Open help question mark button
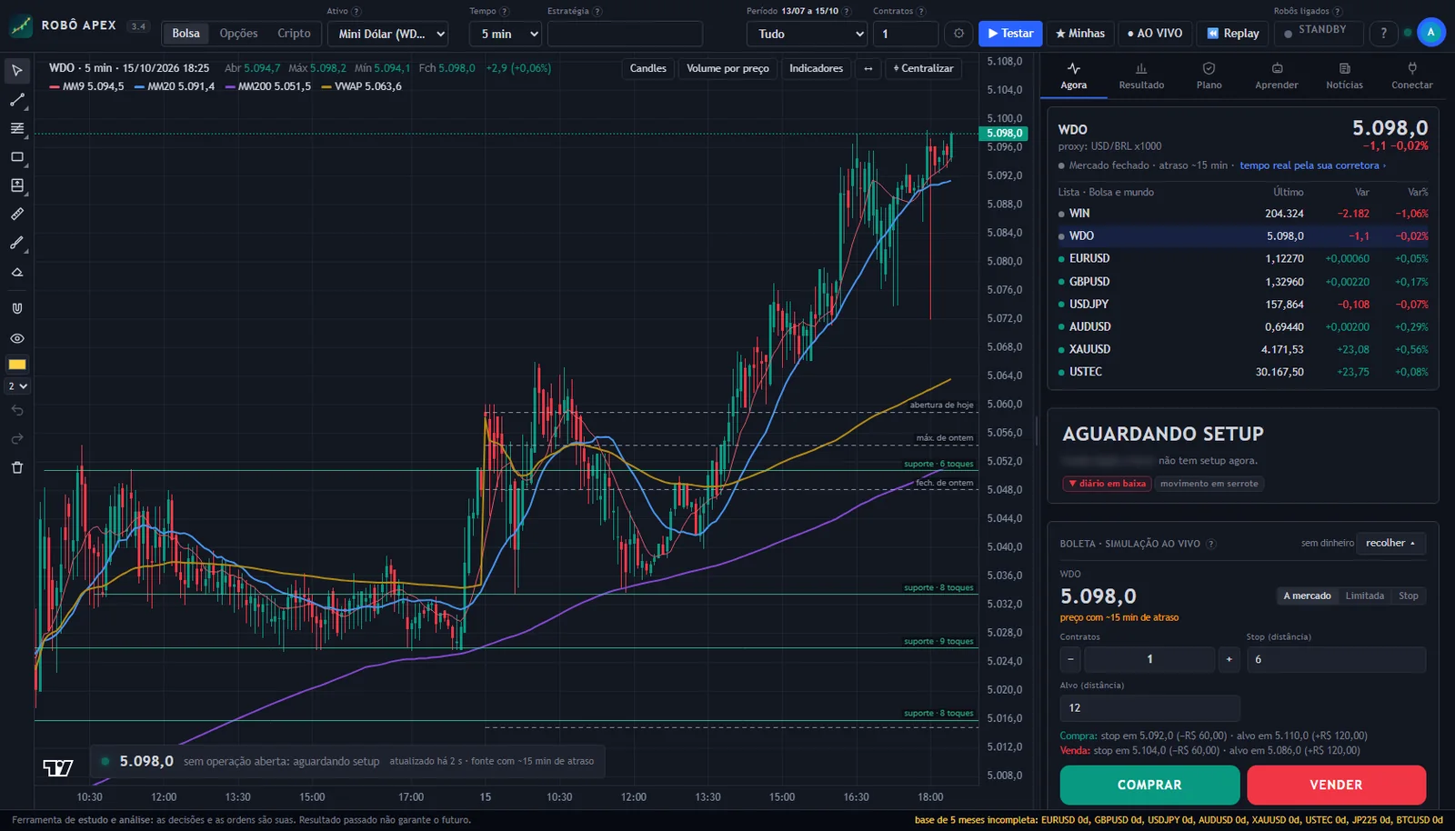This screenshot has width=1455, height=831. click(x=1383, y=34)
